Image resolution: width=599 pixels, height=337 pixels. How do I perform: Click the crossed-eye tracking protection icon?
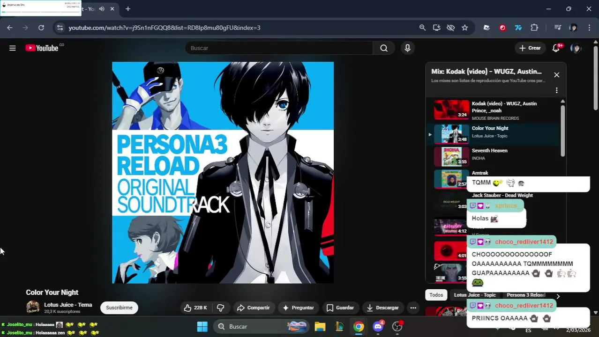pos(450,28)
